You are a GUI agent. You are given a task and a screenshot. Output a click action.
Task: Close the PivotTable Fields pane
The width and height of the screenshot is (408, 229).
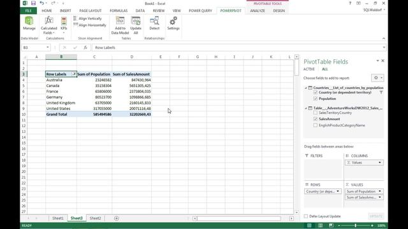(382, 61)
